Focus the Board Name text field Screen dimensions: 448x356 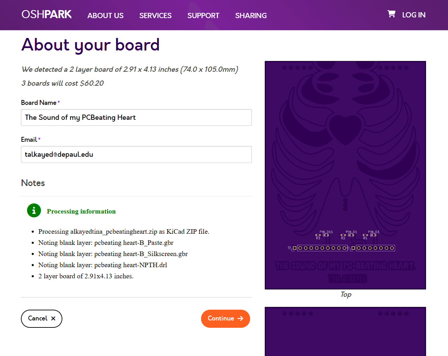click(136, 117)
